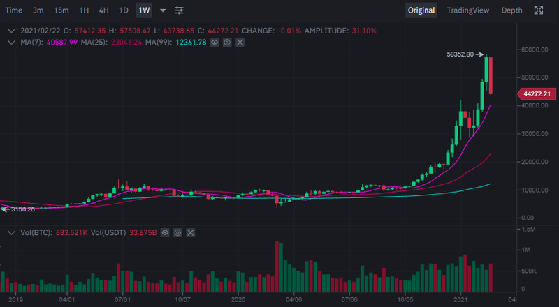Click the 60000.00 price axis label
The width and height of the screenshot is (559, 307).
[535, 50]
